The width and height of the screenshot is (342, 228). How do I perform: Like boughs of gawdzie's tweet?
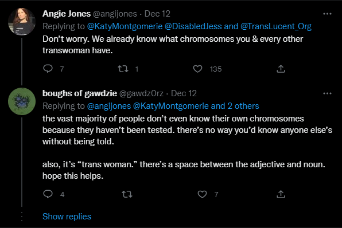pos(202,194)
